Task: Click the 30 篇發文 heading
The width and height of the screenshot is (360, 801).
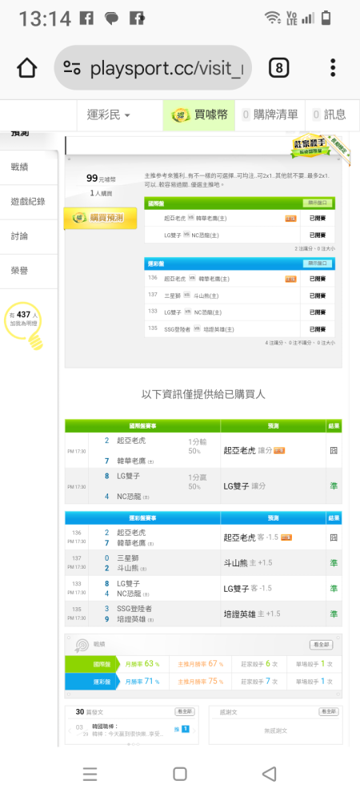Action: (90, 711)
